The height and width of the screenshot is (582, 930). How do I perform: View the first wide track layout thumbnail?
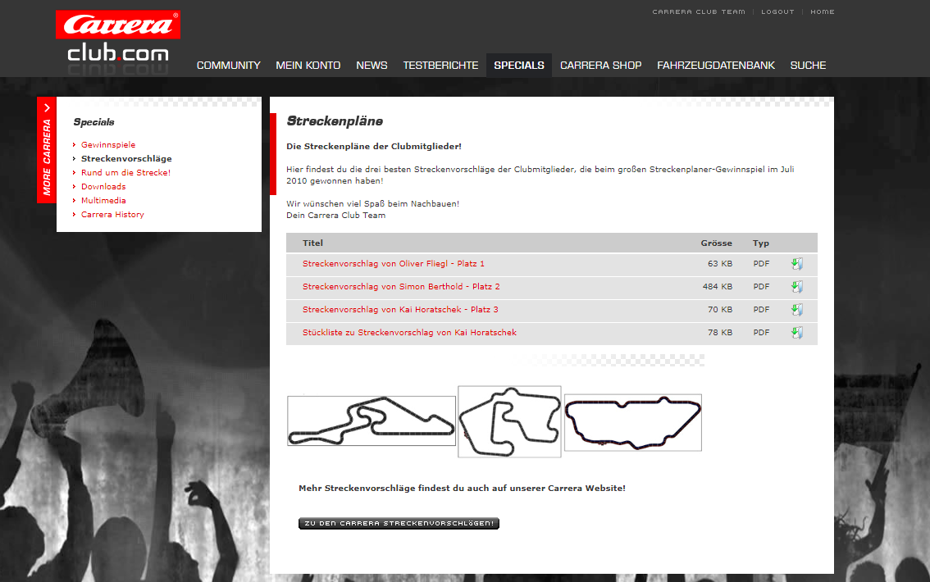372,421
